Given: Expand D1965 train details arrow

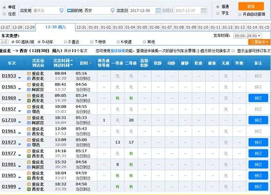Looking at the screenshot, I should point(20,89).
